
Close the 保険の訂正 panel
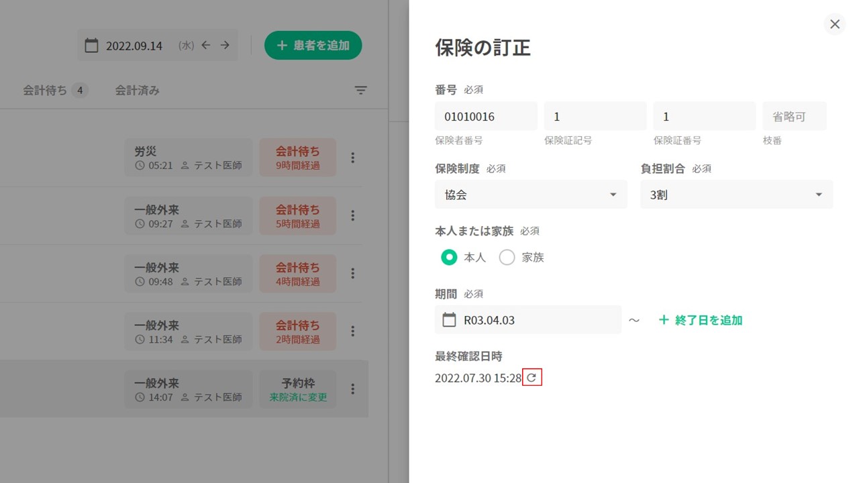point(835,24)
